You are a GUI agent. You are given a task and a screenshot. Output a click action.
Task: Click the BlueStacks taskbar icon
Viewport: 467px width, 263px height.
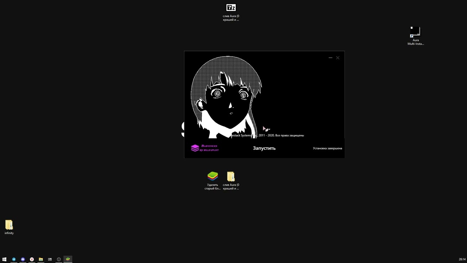68,259
